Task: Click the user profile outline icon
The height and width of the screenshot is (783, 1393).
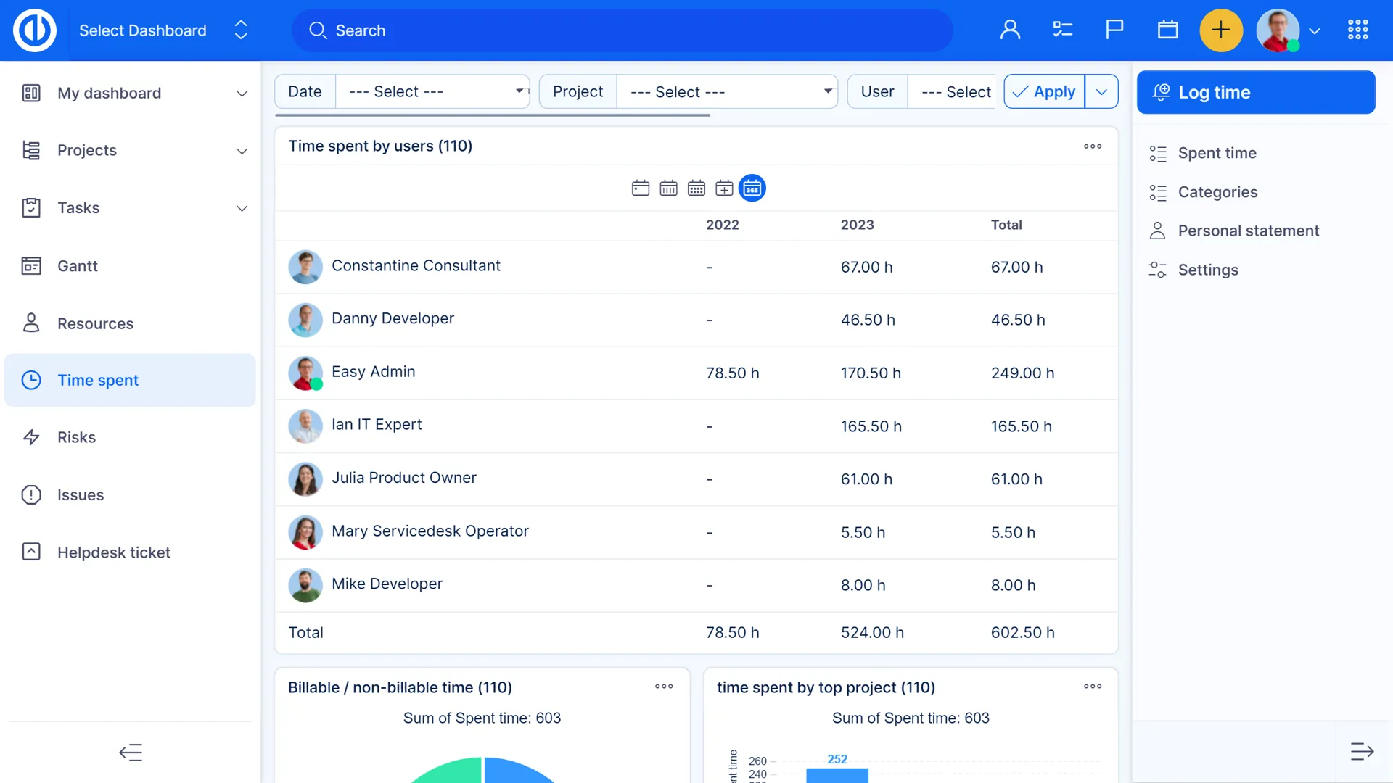Action: 1010,30
